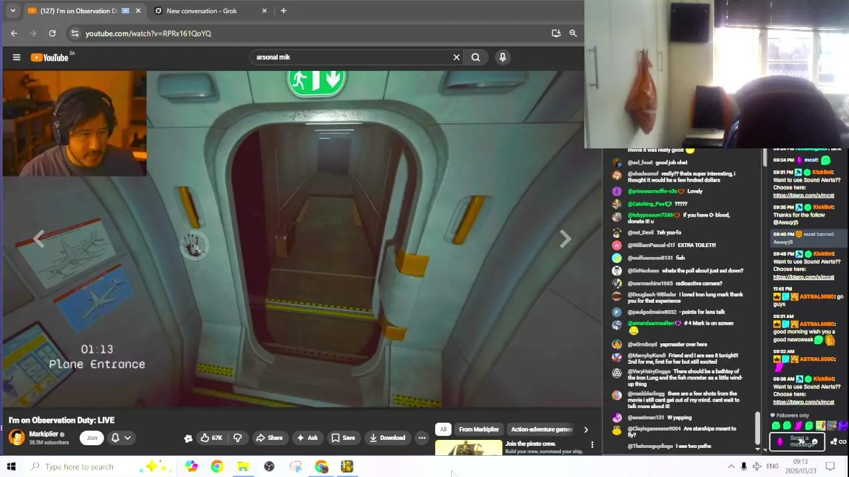Clear the search text with the X
849x477 pixels.
point(456,58)
